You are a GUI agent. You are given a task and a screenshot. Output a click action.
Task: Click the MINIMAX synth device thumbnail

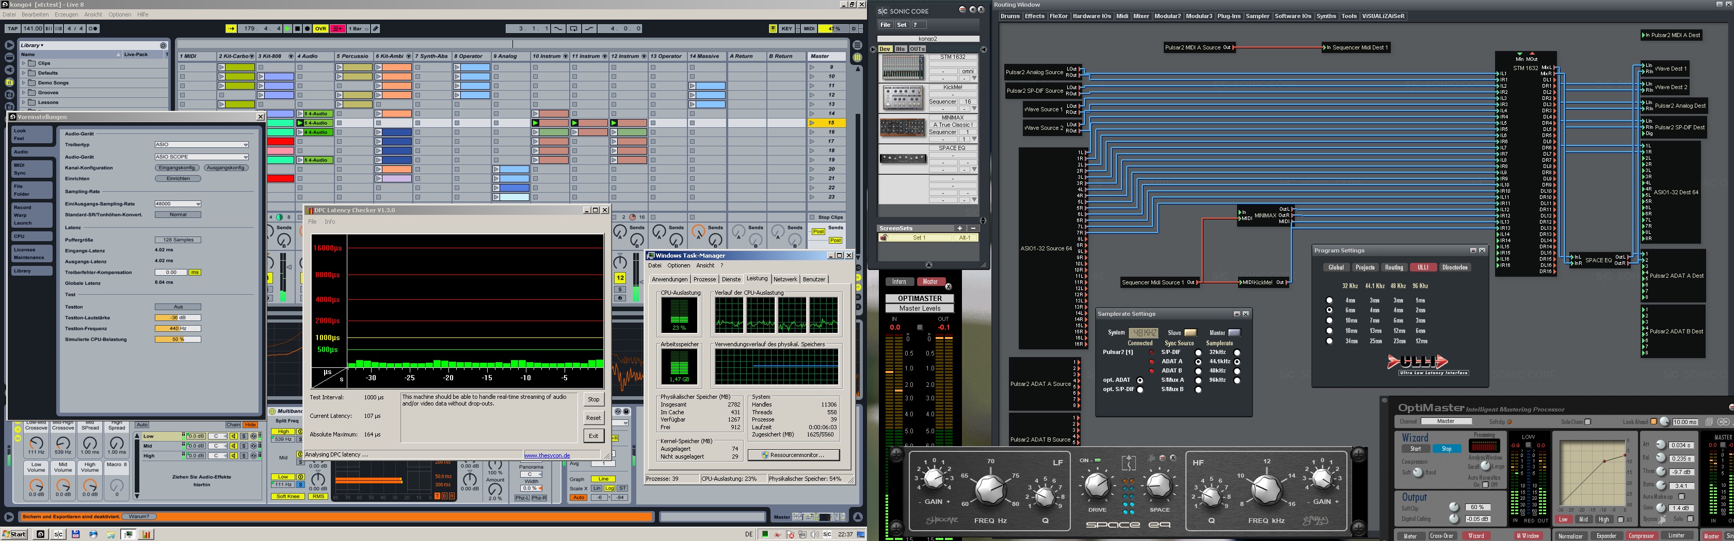tap(903, 127)
